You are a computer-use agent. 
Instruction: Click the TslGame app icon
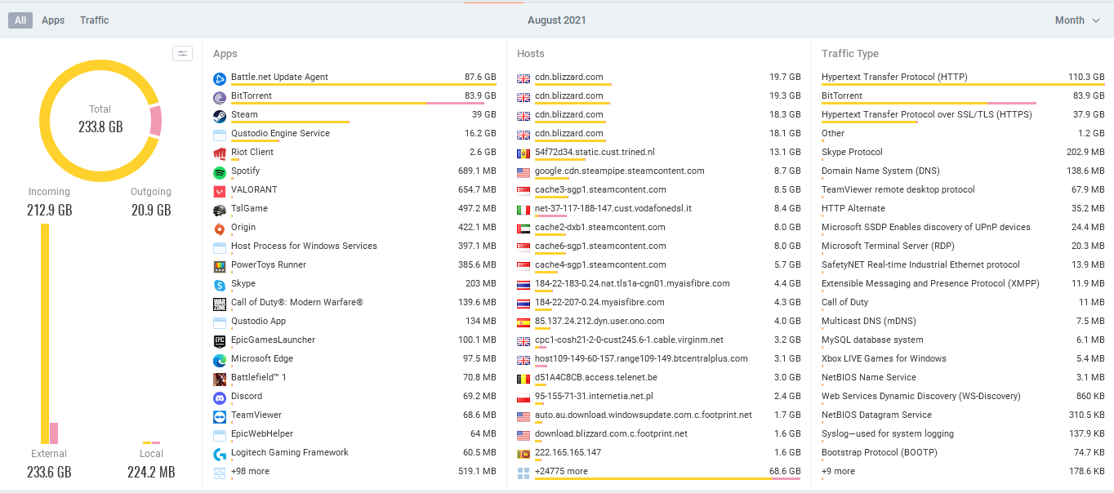220,210
